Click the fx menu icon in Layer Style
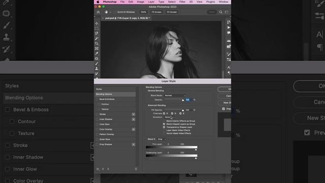This screenshot has height=183, width=325. pyautogui.click(x=98, y=169)
